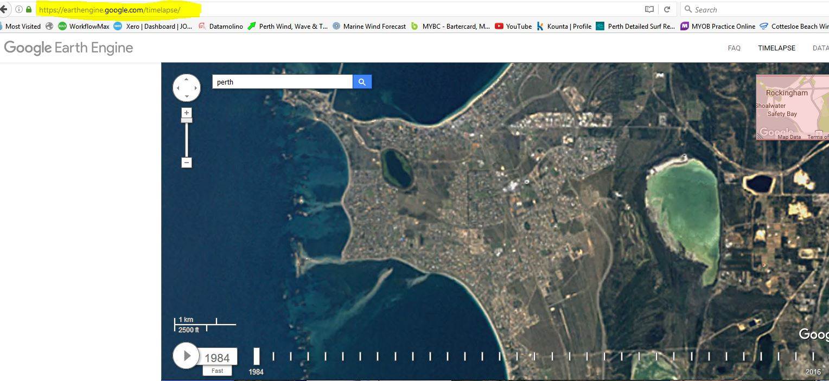The image size is (829, 381).
Task: Click the earthengine URL address bar
Action: (326, 9)
